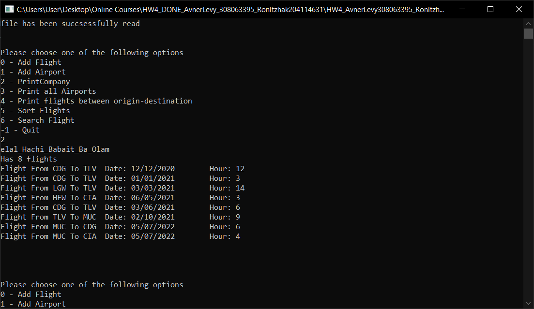534x309 pixels.
Task: Click 'Hour: 14' value
Action: [x=227, y=188]
